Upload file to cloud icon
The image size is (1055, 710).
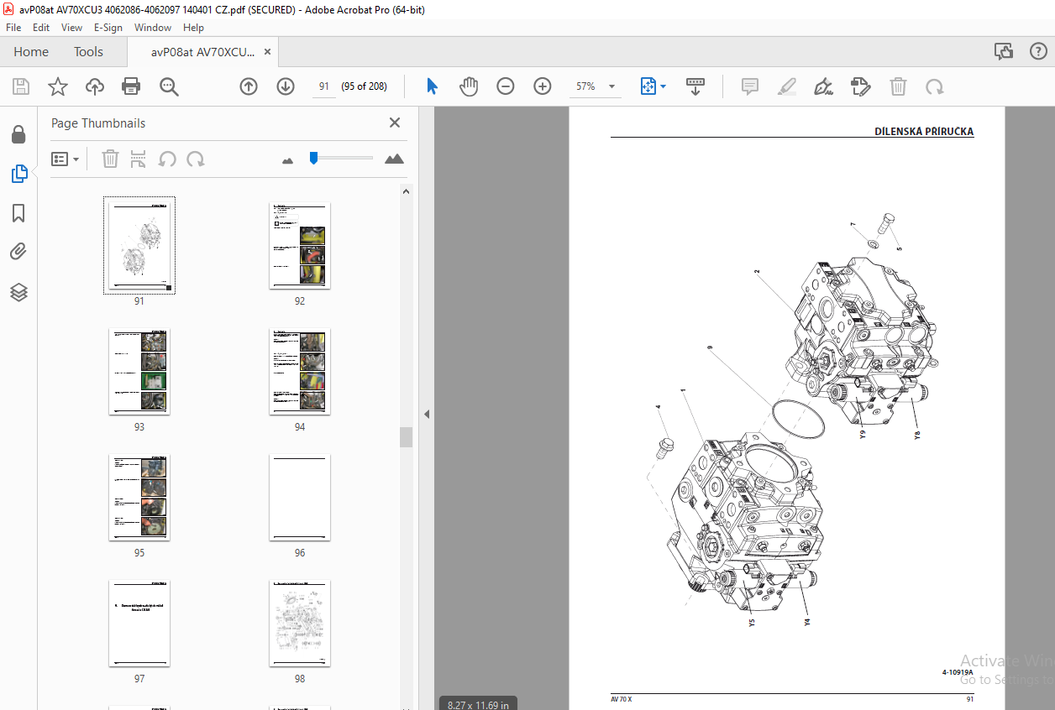(95, 86)
